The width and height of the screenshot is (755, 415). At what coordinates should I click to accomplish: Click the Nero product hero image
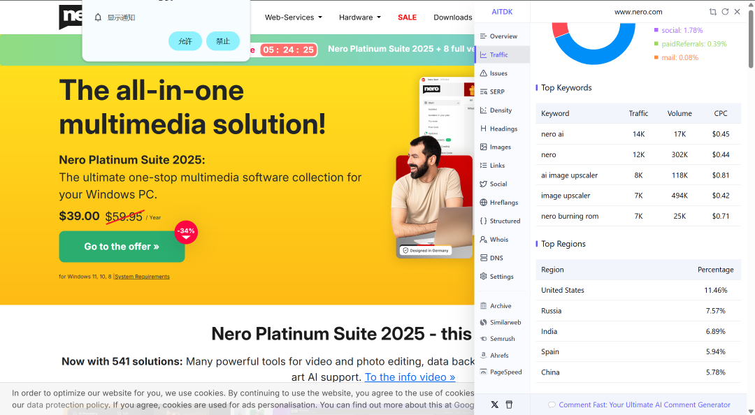pos(434,168)
